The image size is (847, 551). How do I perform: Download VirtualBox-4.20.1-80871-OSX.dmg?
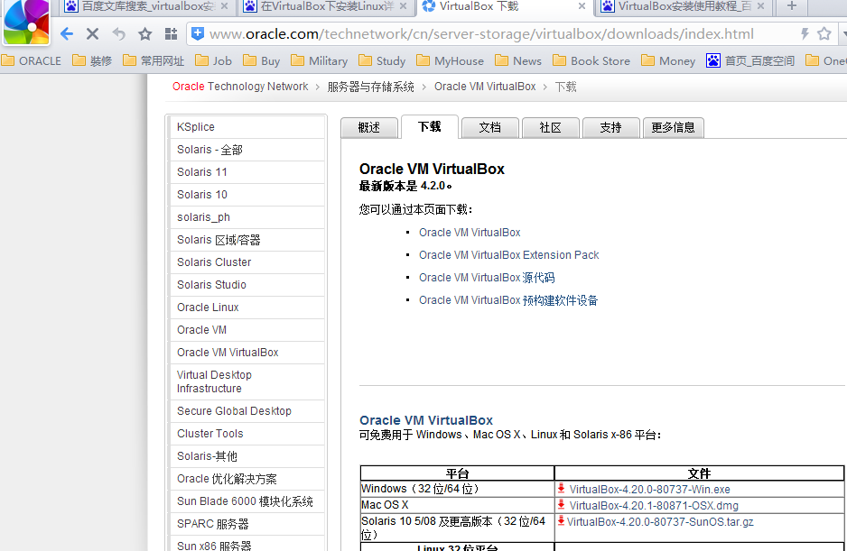tap(654, 506)
